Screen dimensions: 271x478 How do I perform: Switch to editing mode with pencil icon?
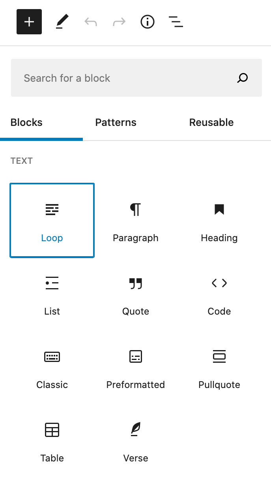point(61,22)
